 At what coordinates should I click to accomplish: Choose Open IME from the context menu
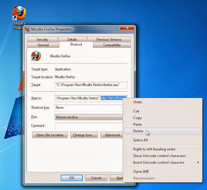162,171
